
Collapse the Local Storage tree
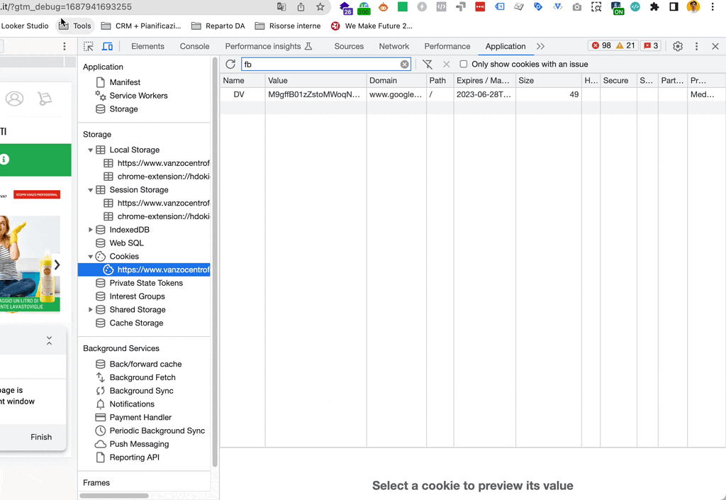pos(91,150)
